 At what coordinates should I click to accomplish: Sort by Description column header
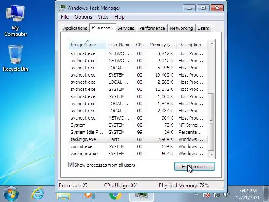point(192,45)
